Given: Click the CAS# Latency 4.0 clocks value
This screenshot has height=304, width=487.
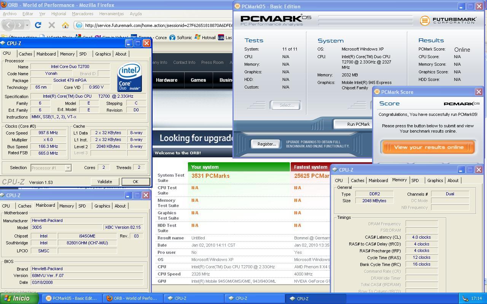Looking at the screenshot, I should pyautogui.click(x=422, y=237).
